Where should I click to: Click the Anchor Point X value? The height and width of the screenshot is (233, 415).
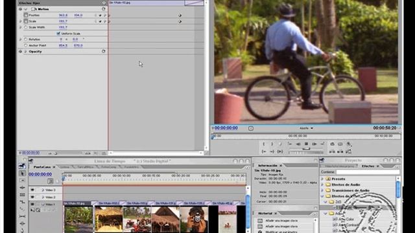(x=63, y=45)
